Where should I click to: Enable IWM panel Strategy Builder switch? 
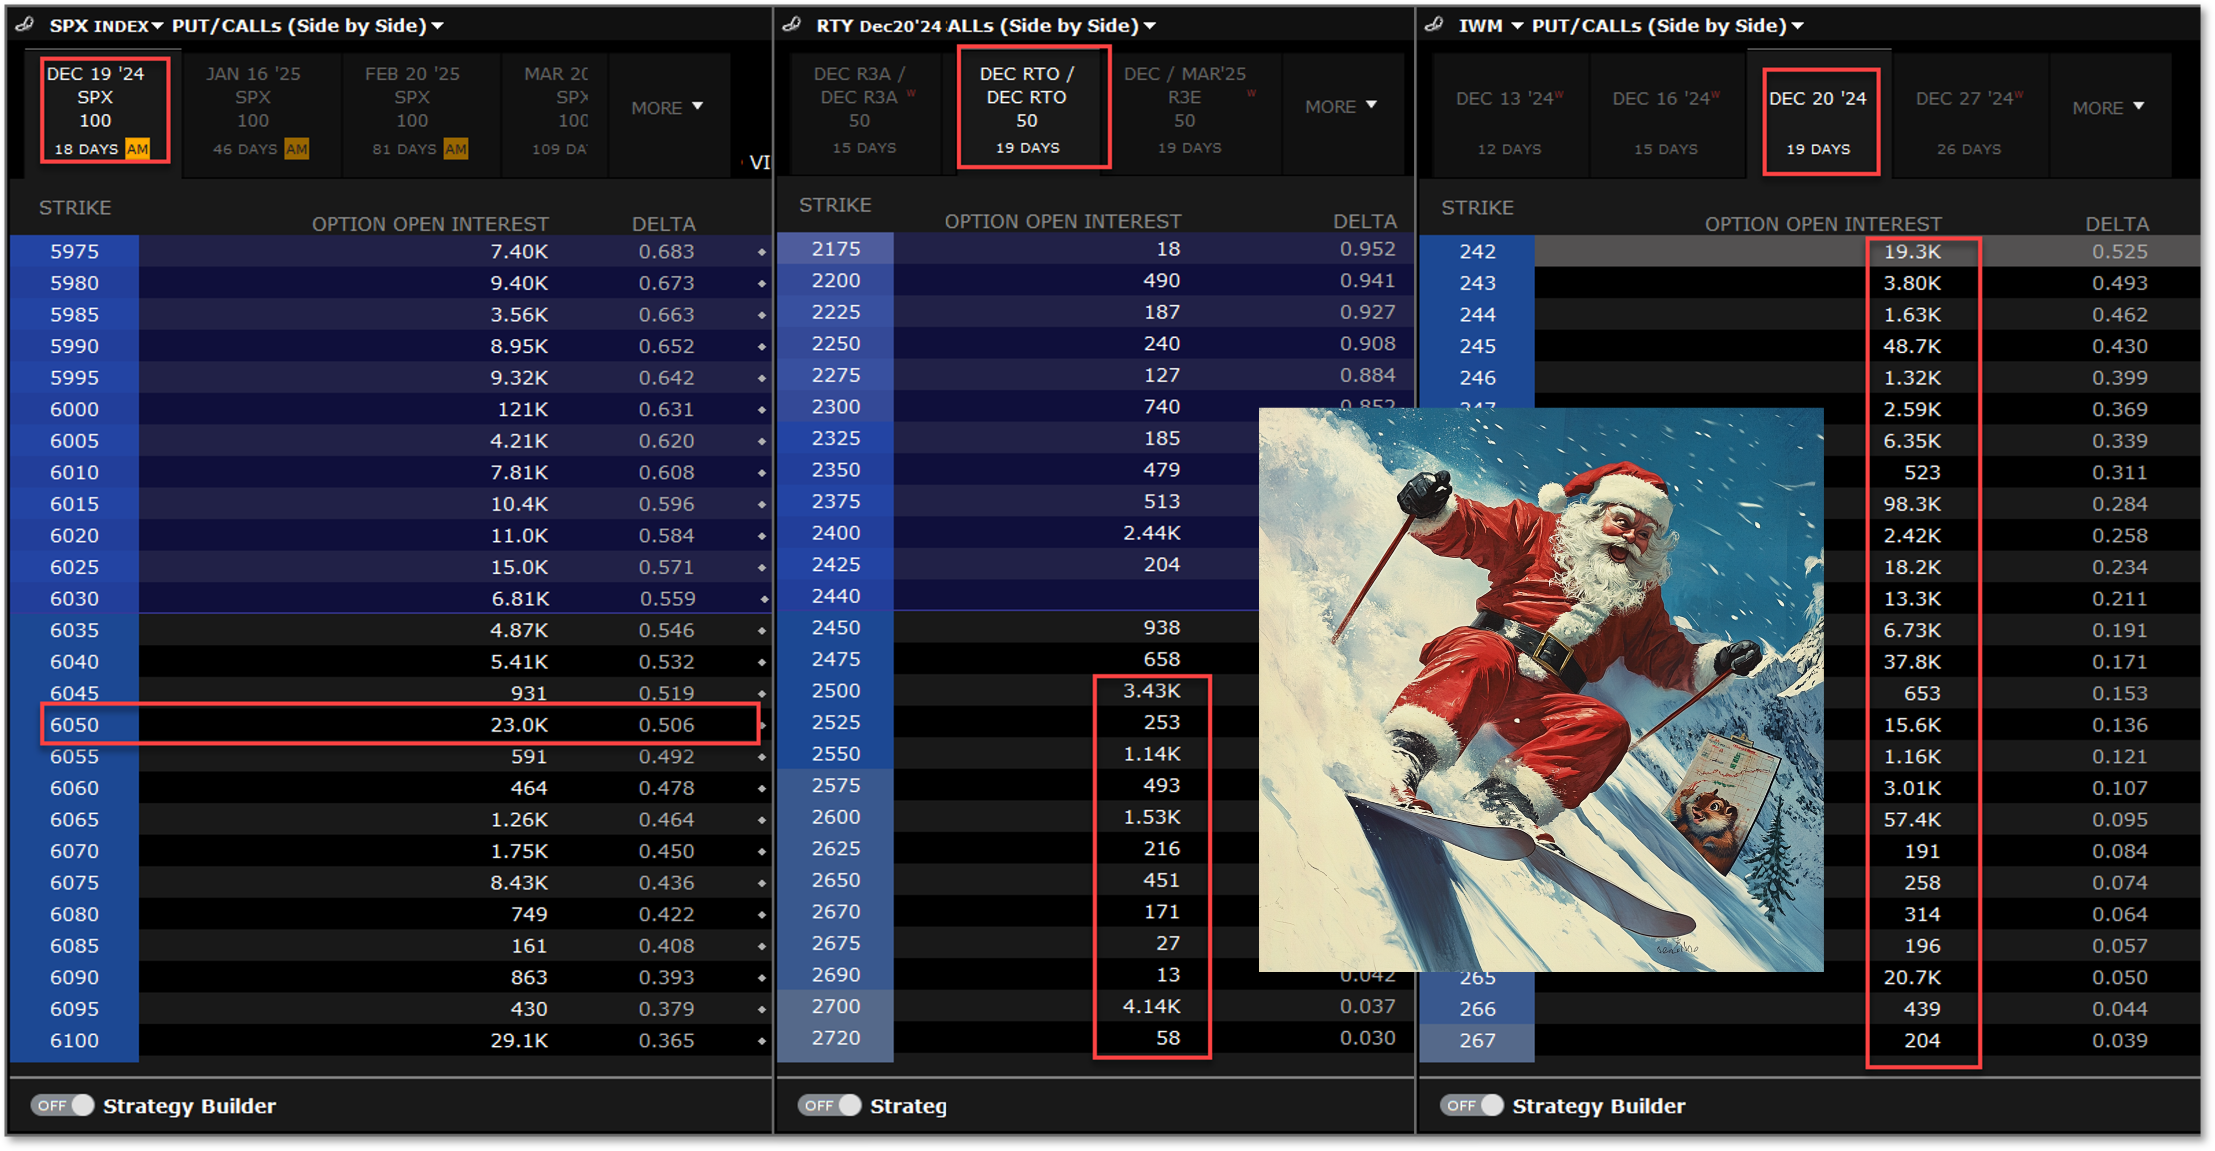[x=1472, y=1106]
